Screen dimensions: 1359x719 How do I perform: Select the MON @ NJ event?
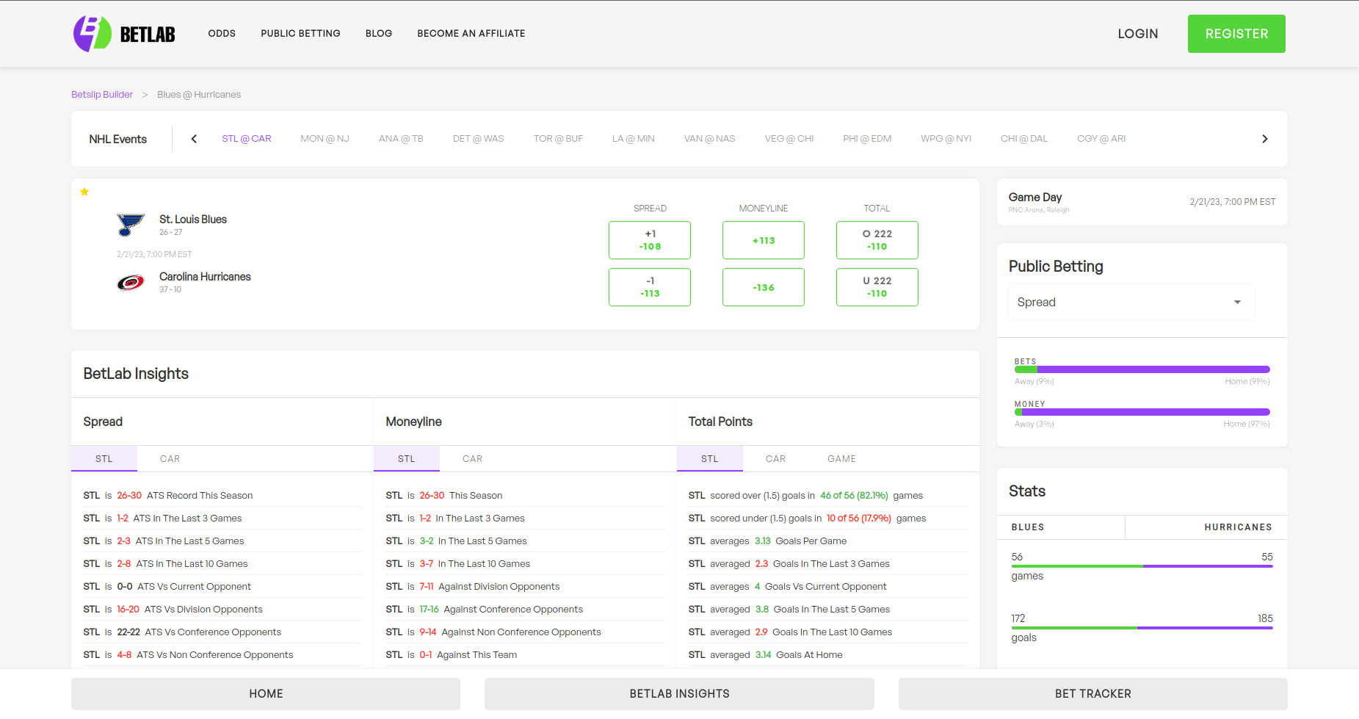tap(325, 139)
